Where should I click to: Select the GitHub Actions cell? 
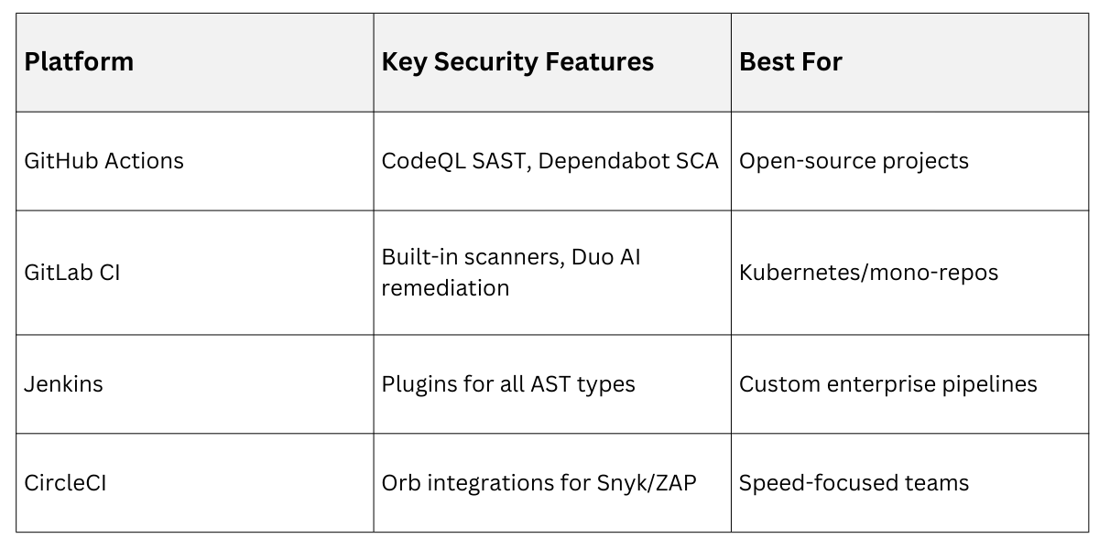(x=103, y=161)
